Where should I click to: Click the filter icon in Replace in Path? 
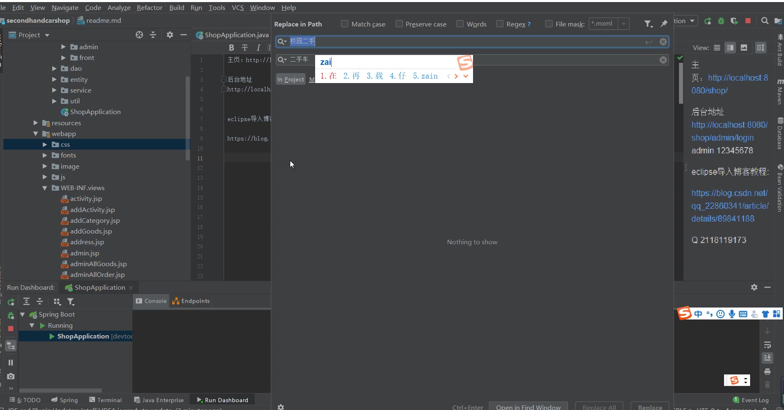pos(648,24)
